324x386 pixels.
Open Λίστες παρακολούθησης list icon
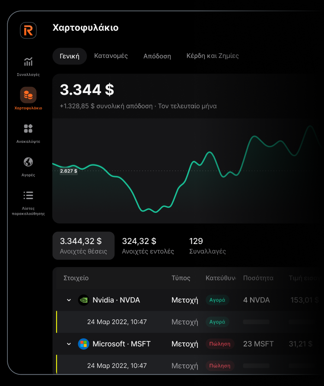tap(28, 196)
